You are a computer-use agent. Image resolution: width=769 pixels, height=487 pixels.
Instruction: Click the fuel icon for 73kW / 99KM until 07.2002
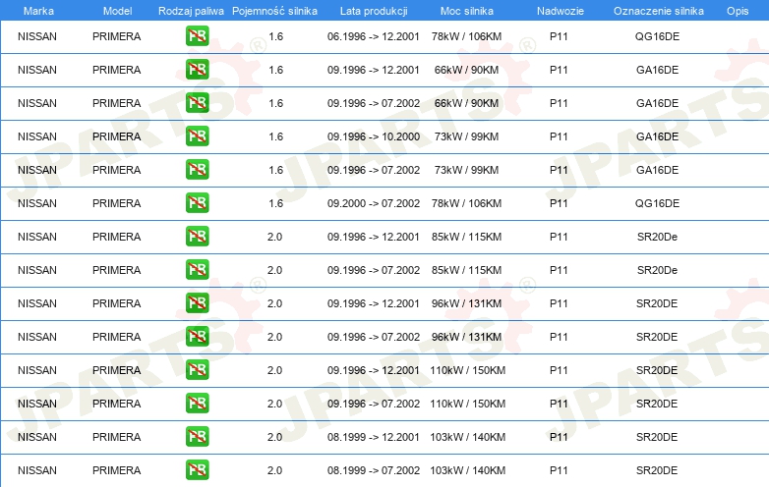pyautogui.click(x=197, y=171)
